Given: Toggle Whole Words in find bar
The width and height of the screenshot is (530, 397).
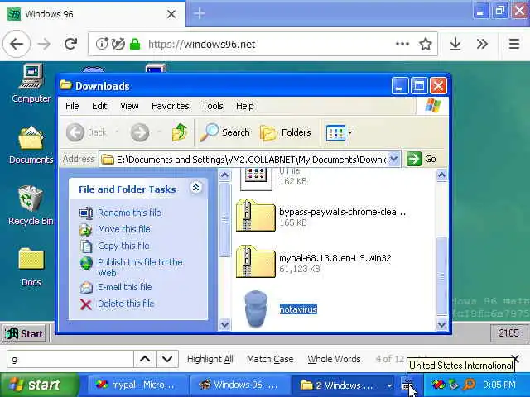Looking at the screenshot, I should (334, 359).
